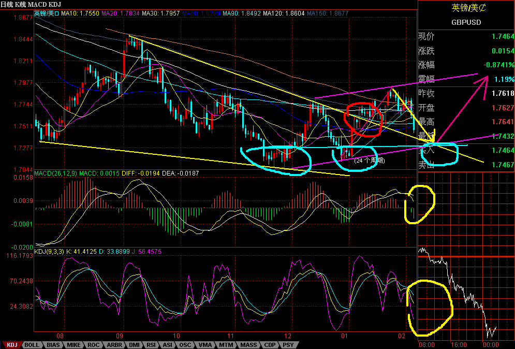Click the 1.8211 price axis label
515x349 pixels.
[x=23, y=61]
